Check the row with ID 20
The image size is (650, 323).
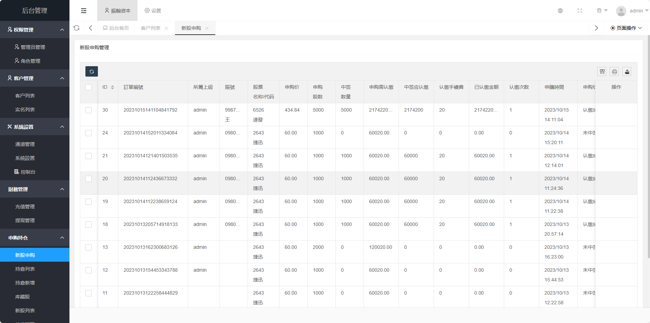click(x=89, y=179)
